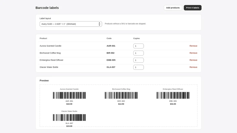
Task: Click the Code column header
Action: 109,38
